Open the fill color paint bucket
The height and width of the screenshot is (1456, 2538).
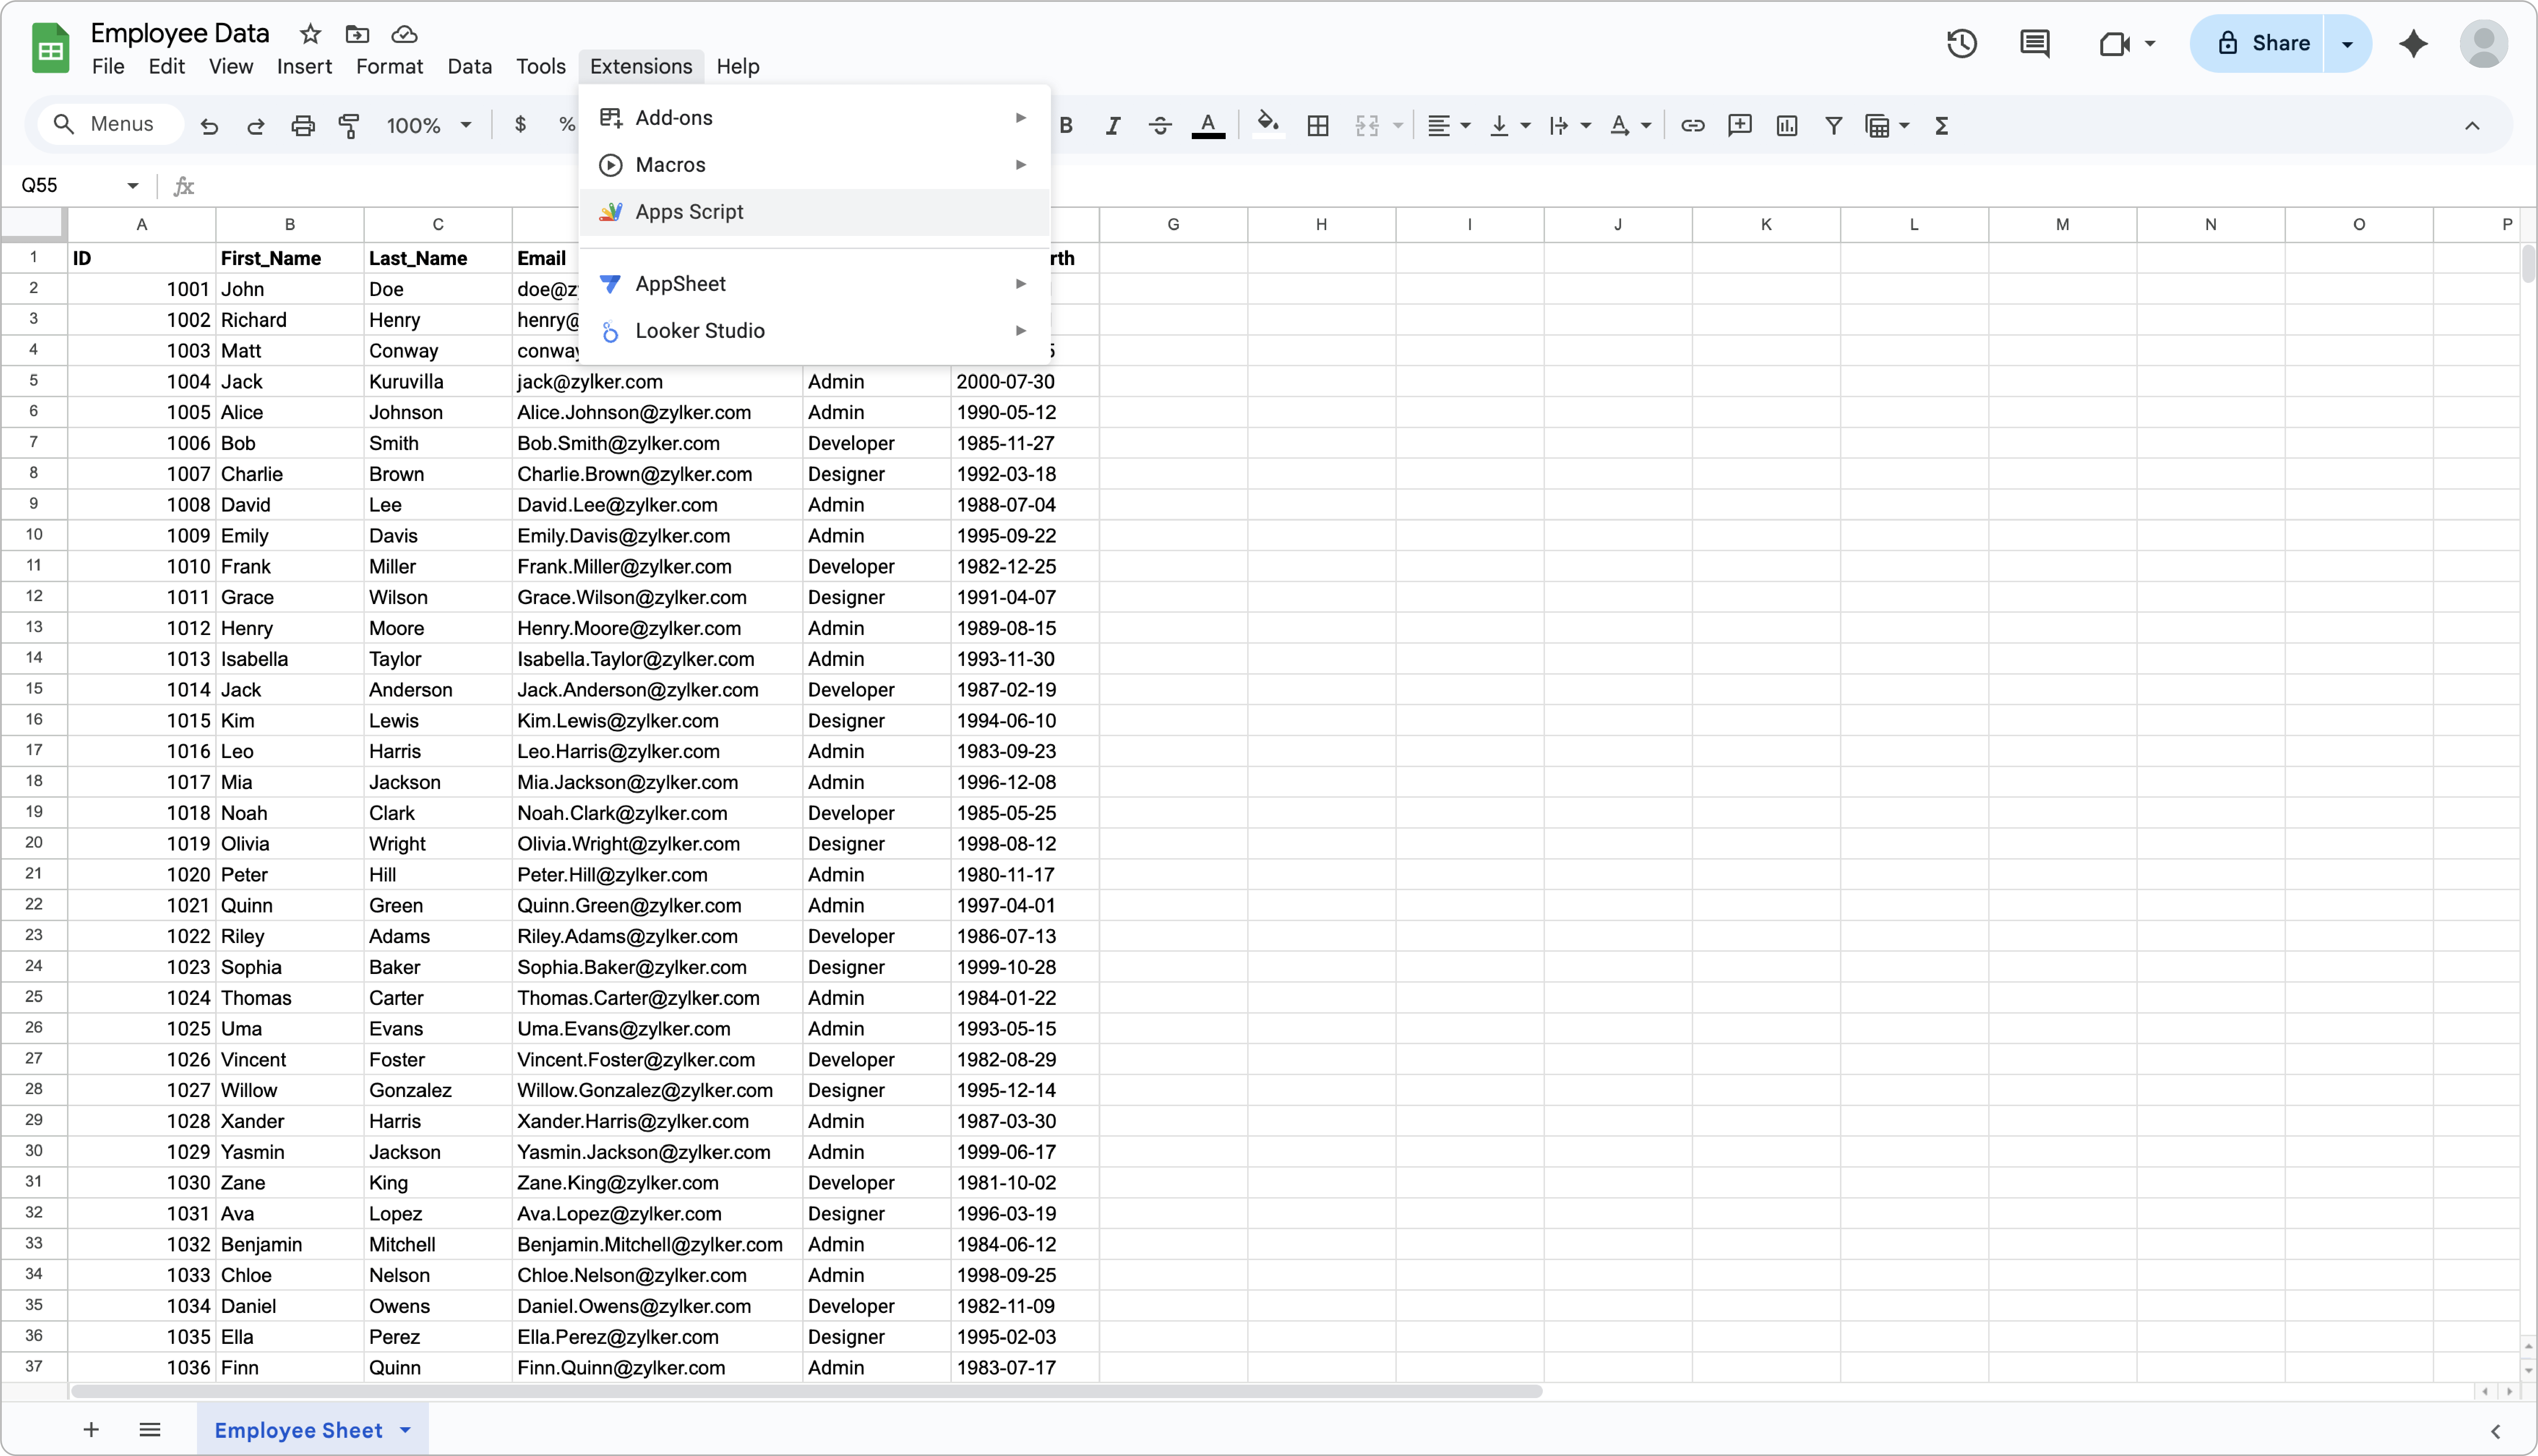[1268, 125]
